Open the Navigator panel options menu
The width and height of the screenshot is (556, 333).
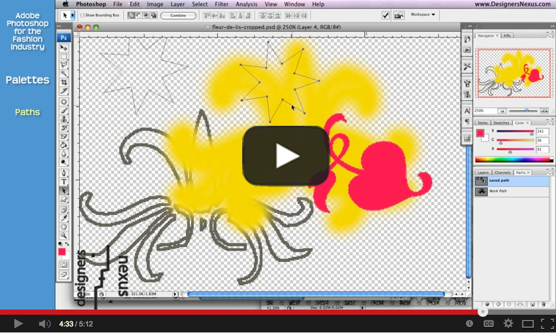coord(551,36)
